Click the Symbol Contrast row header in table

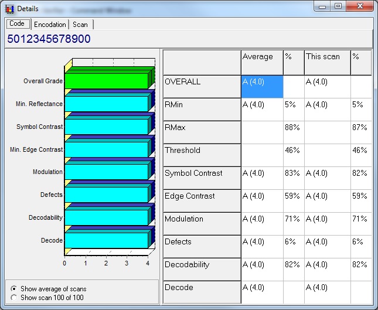[202, 178]
